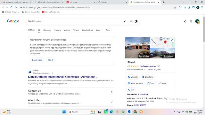
Task: Open three-dot menu next to silmid.com result
Action: (53, 73)
